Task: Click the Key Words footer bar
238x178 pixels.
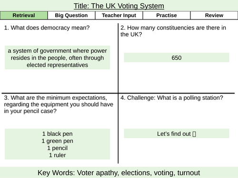Action: pos(119,172)
